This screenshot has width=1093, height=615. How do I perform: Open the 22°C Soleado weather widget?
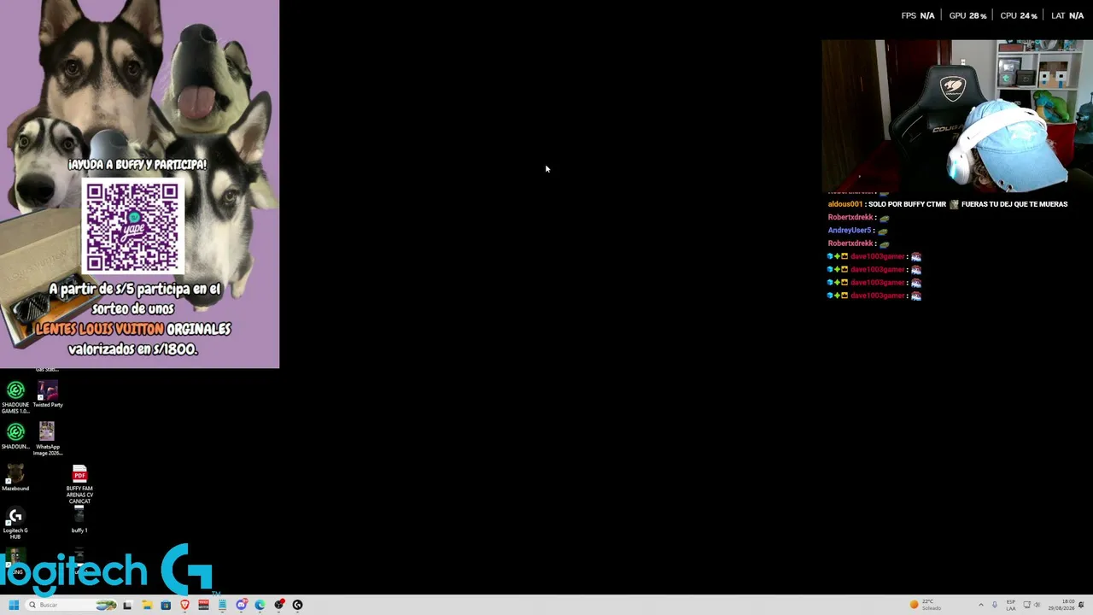(926, 605)
